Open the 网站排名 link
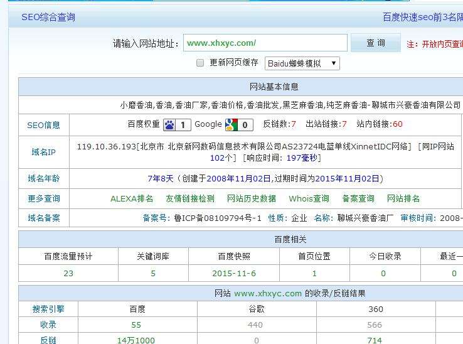This screenshot has height=344, width=463. click(403, 198)
